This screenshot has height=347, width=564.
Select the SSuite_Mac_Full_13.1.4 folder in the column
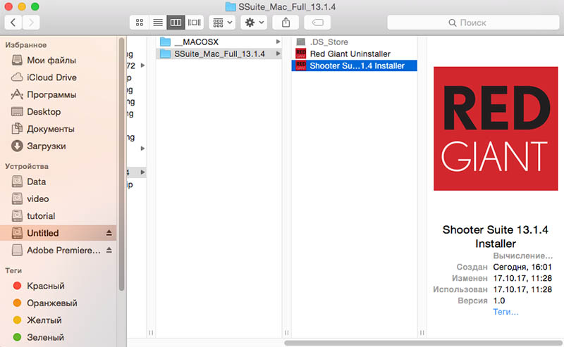[x=219, y=54]
